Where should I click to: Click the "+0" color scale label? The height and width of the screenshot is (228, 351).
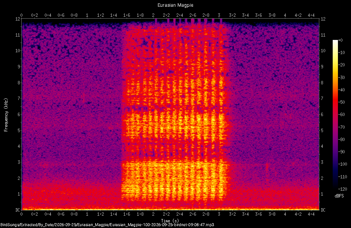[x=341, y=40]
